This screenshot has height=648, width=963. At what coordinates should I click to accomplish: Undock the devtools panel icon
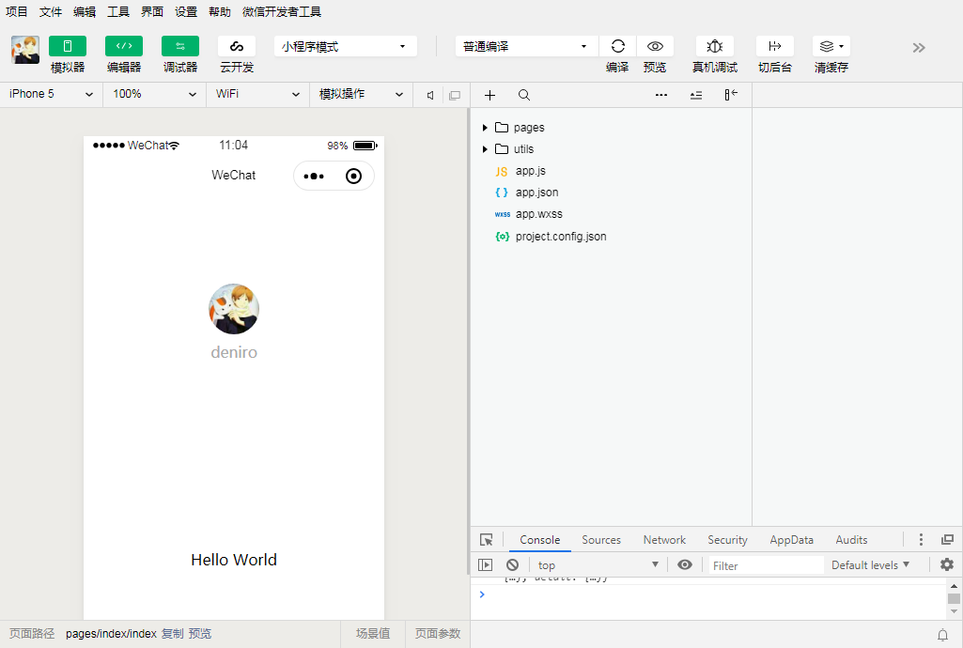(x=948, y=539)
